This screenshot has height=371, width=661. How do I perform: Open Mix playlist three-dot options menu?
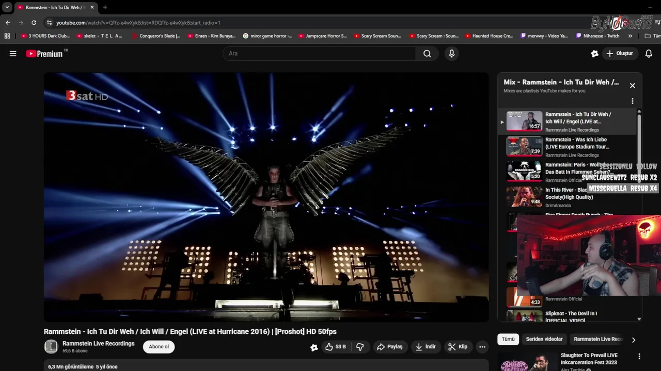632,101
